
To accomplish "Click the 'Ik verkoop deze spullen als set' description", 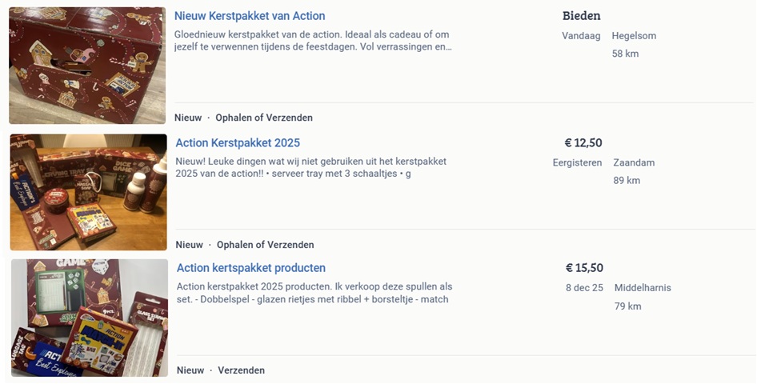I will coord(314,293).
